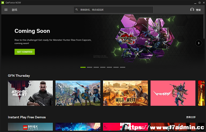Click the search magnifier icon
Viewport: 206px width, 132px height.
[77, 10]
